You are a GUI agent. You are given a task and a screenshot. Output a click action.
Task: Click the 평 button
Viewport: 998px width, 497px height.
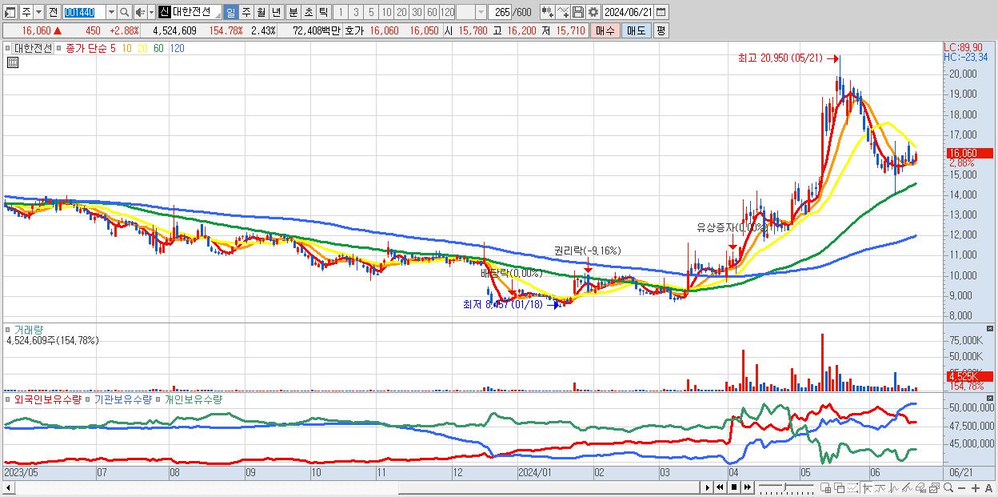click(x=661, y=30)
